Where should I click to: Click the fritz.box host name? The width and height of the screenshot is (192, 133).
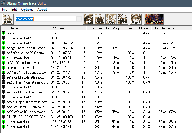(12, 33)
